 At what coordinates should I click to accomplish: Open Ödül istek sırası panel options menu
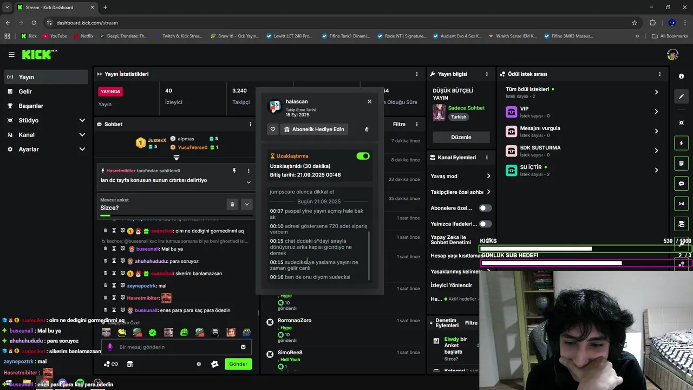[x=659, y=74]
